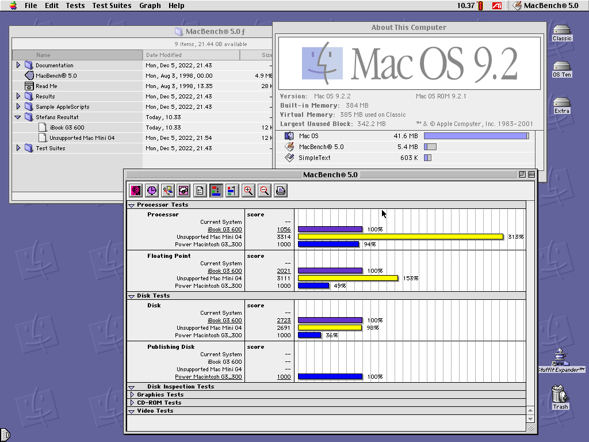Click MacBench 5.0 icon in About This Computer list
The height and width of the screenshot is (442, 589).
289,147
